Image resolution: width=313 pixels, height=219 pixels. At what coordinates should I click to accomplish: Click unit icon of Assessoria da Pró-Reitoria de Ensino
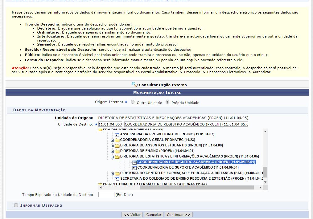117,134
